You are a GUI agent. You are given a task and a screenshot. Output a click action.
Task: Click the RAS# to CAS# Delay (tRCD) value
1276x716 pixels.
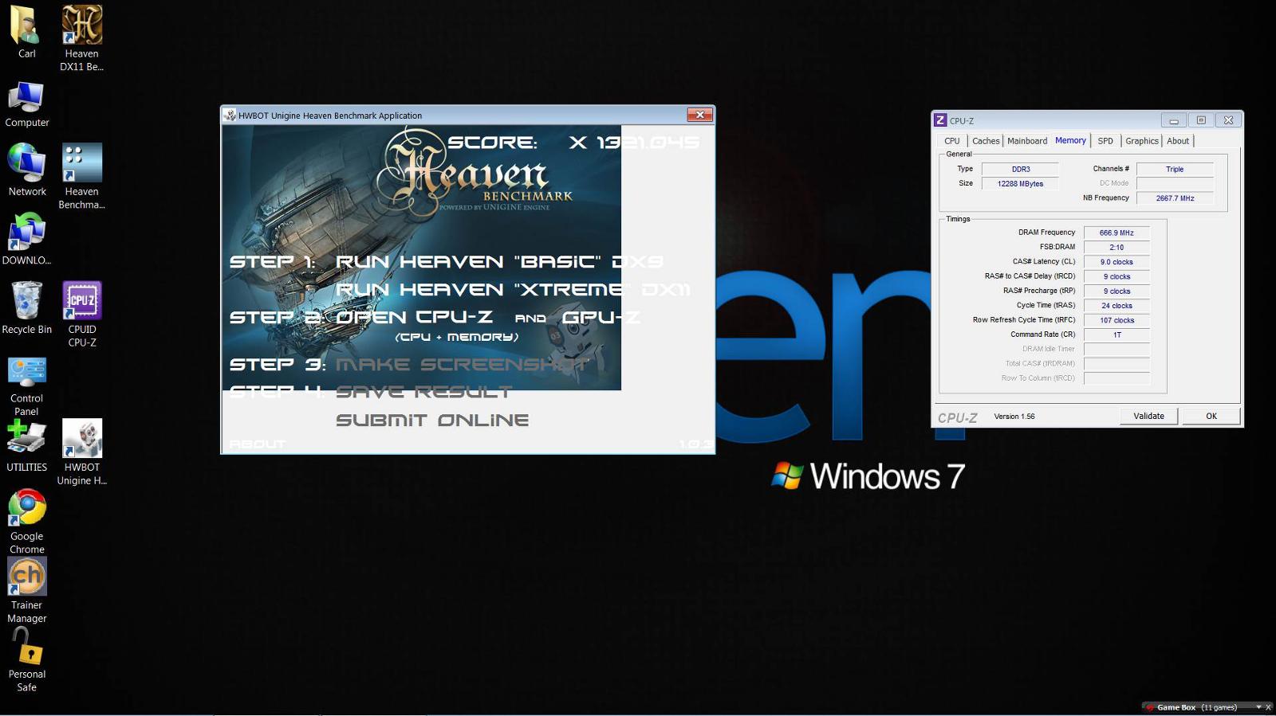pyautogui.click(x=1116, y=276)
